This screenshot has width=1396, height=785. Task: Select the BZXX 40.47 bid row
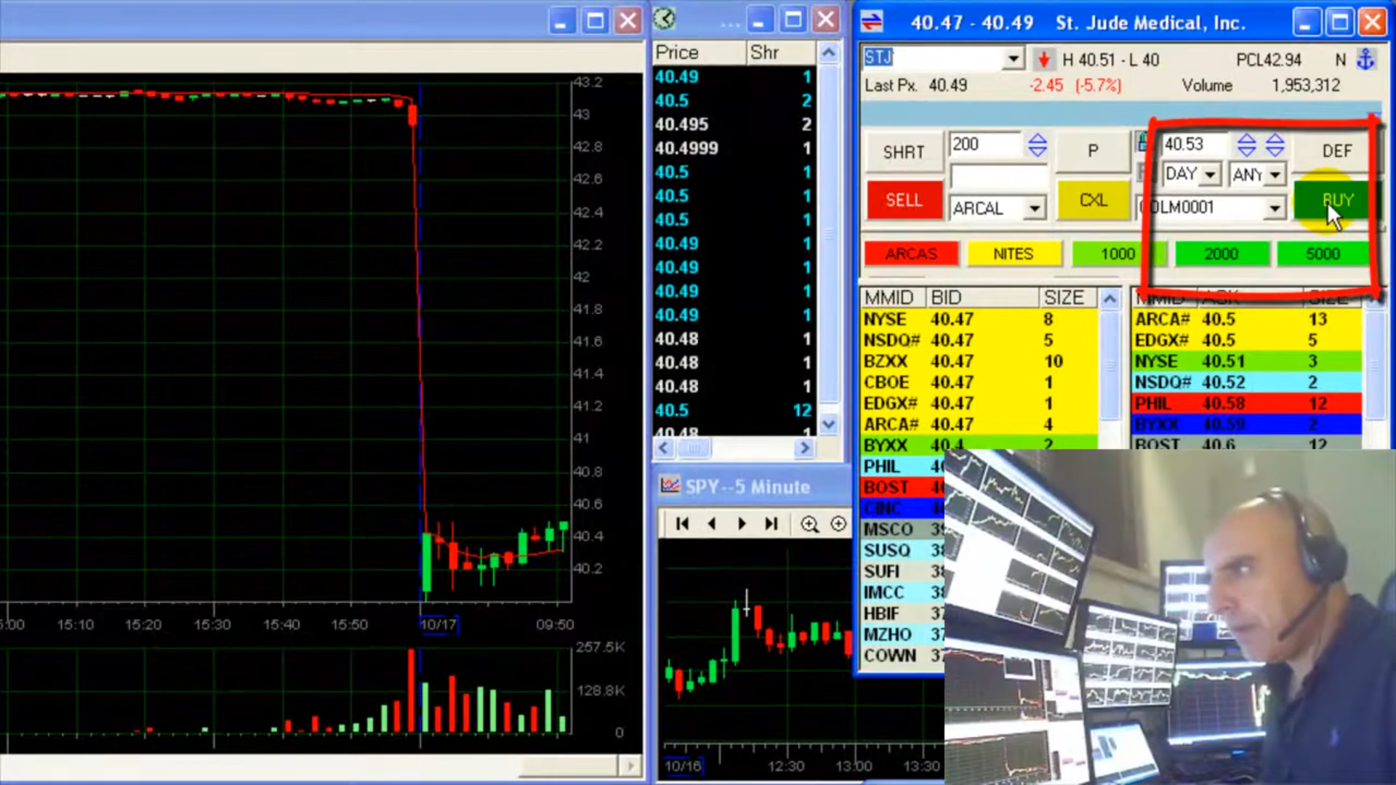[x=979, y=361]
